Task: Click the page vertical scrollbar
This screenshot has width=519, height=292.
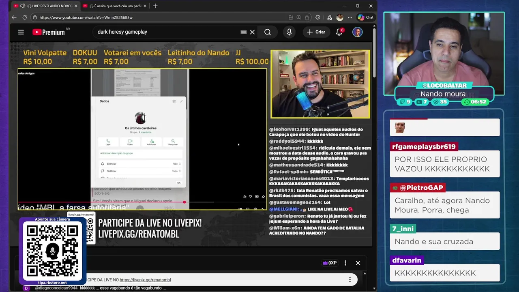Action: (x=374, y=51)
